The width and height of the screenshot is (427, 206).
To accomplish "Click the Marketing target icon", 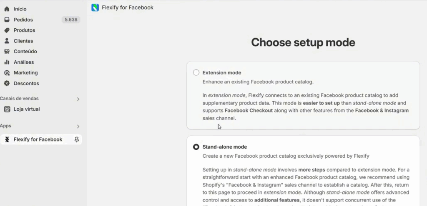I will pyautogui.click(x=7, y=73).
